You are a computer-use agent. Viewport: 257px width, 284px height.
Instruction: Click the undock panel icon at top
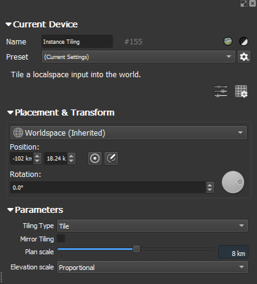coord(244,3)
